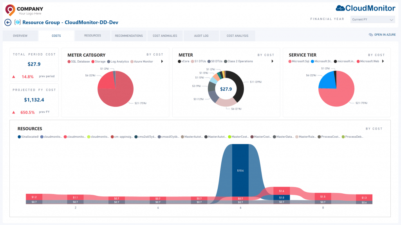Go back using the circled arrow icon
Image resolution: width=401 pixels, height=225 pixels.
coord(8,23)
